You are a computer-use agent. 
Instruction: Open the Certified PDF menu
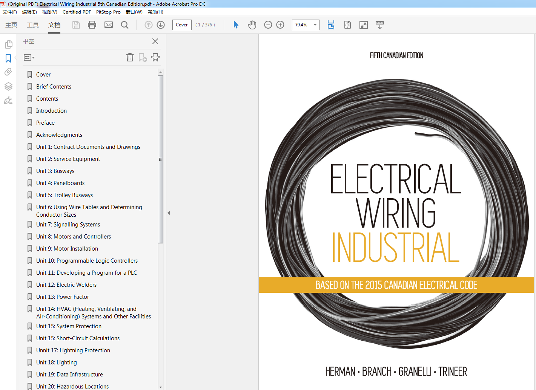[x=77, y=12]
